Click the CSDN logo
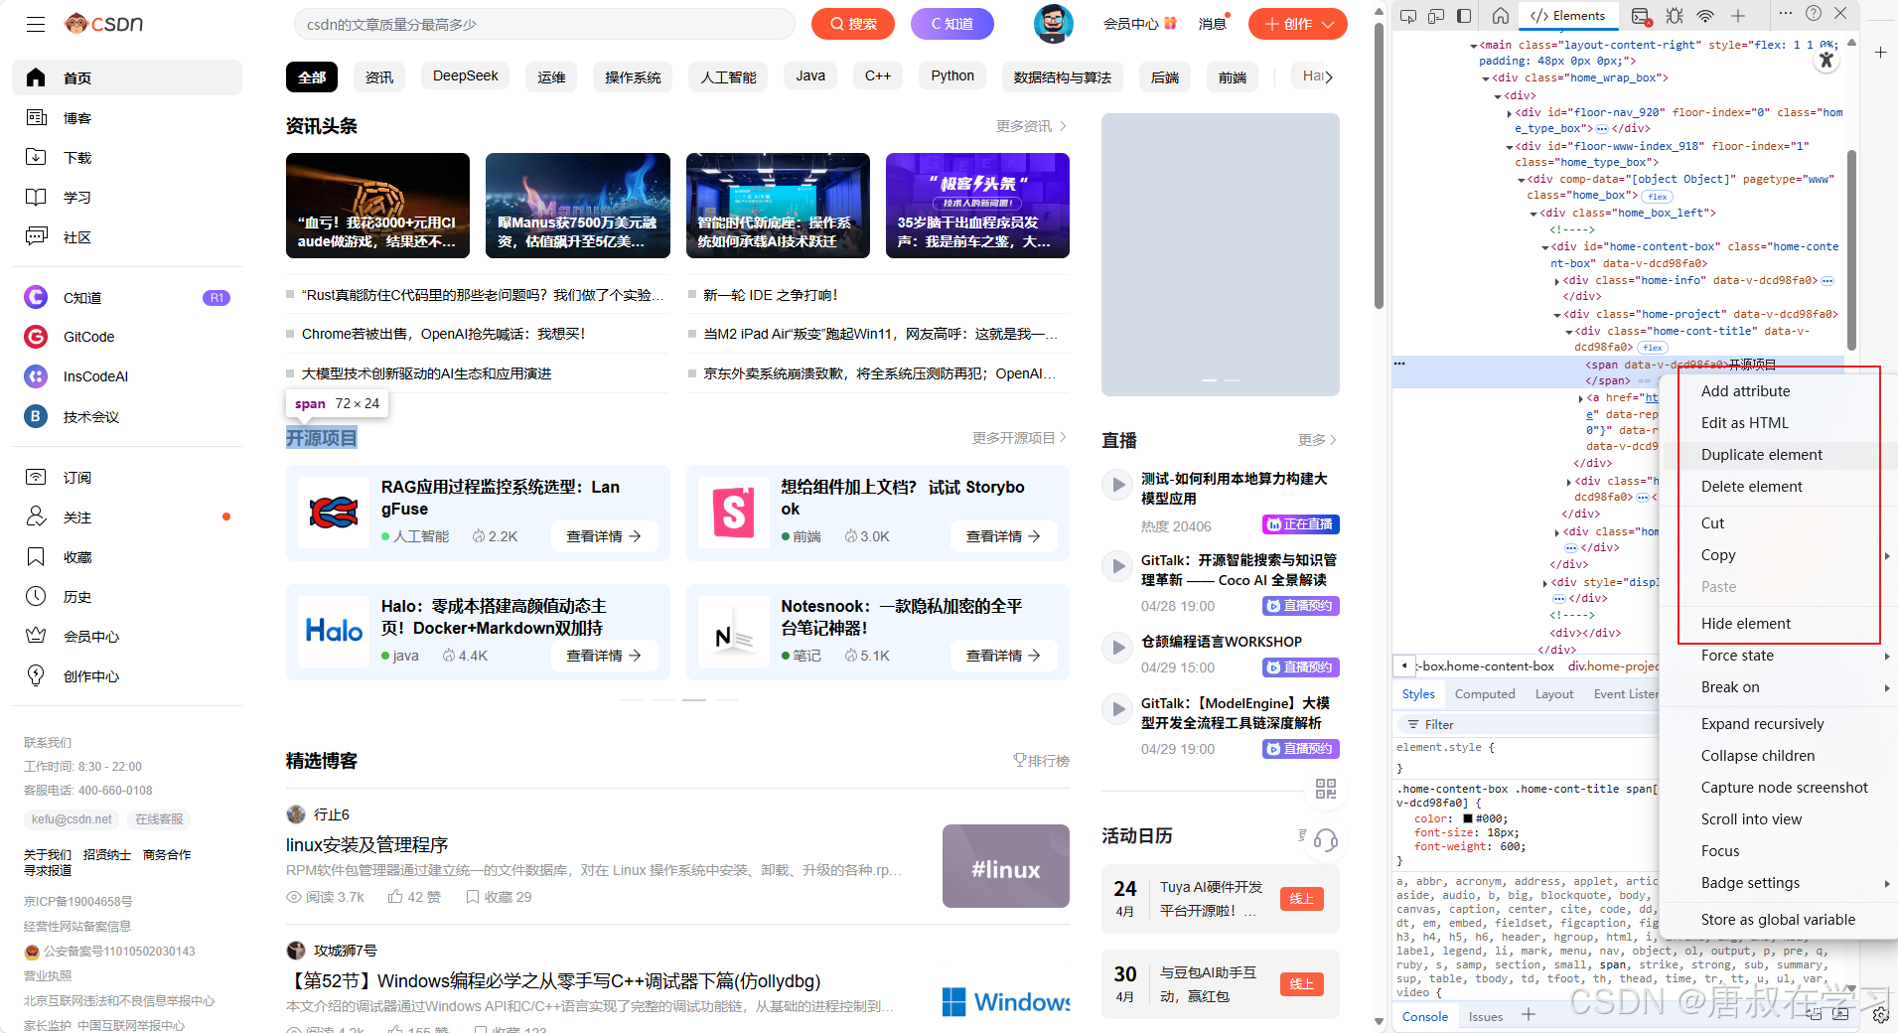Image resolution: width=1898 pixels, height=1033 pixels. coord(104,23)
